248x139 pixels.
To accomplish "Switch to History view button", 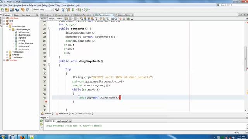I will tap(60, 19).
